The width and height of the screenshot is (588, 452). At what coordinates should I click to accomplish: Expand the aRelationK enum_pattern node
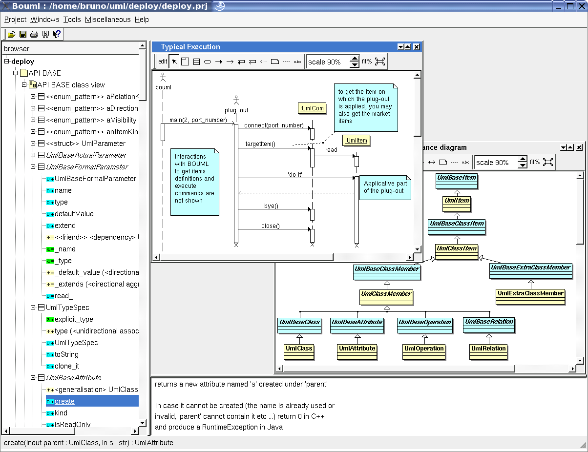tap(33, 97)
